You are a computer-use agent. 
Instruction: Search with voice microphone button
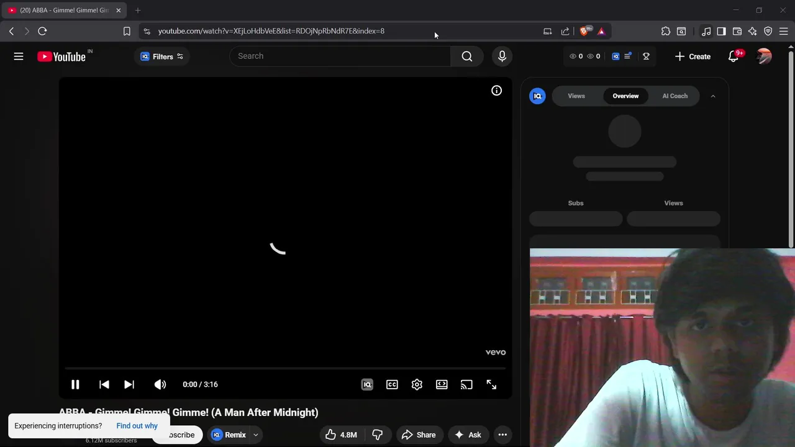502,56
